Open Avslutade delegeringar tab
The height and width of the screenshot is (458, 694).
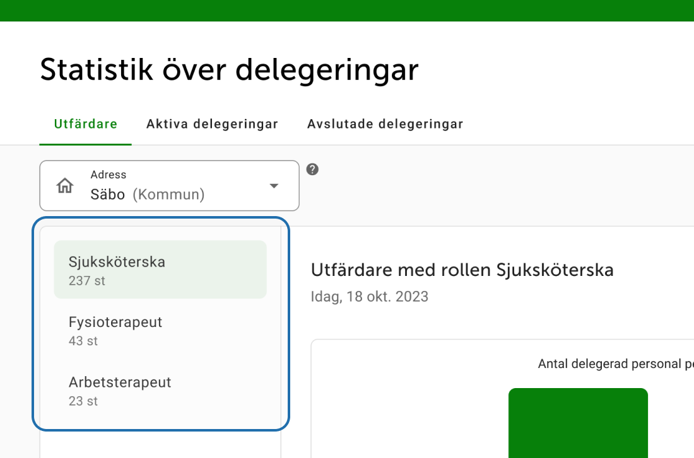coord(385,123)
